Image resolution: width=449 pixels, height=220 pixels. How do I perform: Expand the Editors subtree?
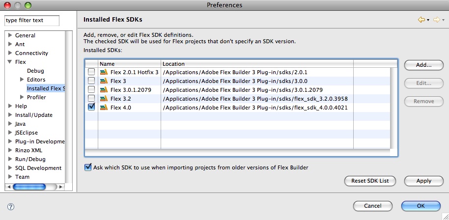22,80
